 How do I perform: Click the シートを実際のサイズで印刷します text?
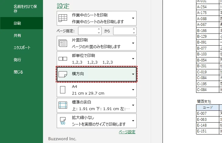pos(99,124)
